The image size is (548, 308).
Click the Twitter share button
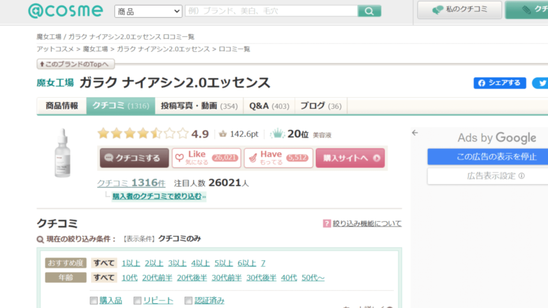pyautogui.click(x=540, y=83)
